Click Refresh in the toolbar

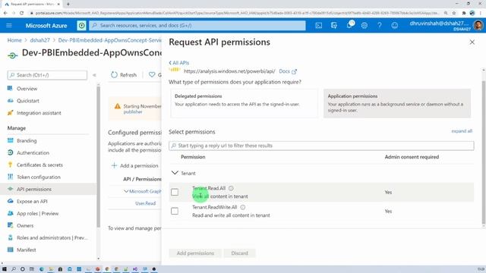[x=124, y=75]
